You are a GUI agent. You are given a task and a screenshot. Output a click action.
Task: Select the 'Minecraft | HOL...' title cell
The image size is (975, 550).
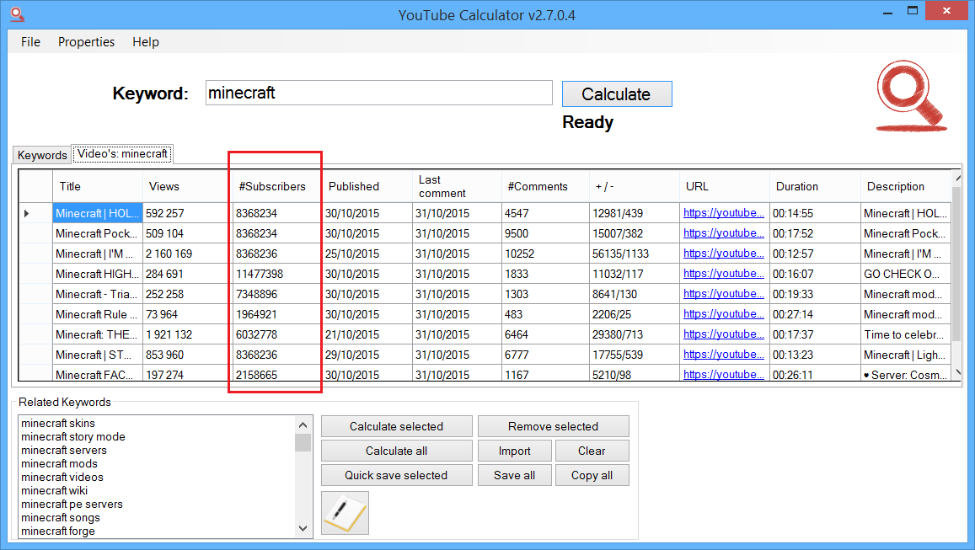(x=98, y=213)
